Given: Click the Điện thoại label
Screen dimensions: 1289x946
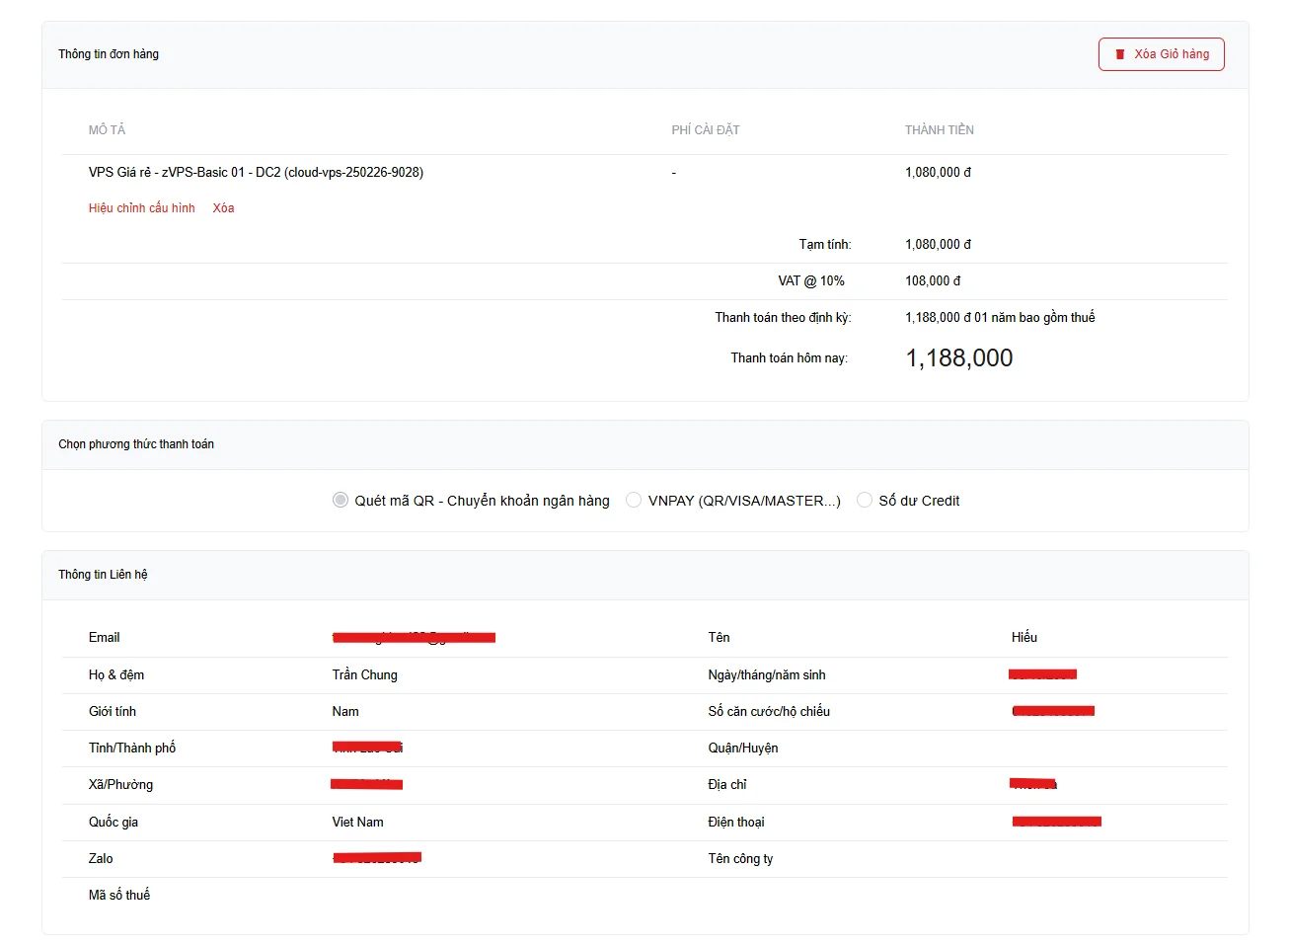Looking at the screenshot, I should click(x=736, y=823).
